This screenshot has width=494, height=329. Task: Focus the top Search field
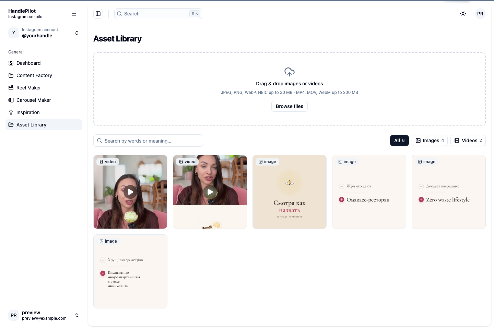(158, 14)
